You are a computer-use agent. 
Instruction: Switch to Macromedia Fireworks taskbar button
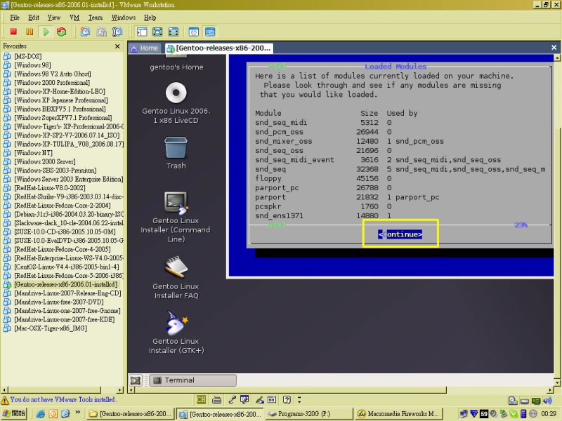click(399, 414)
